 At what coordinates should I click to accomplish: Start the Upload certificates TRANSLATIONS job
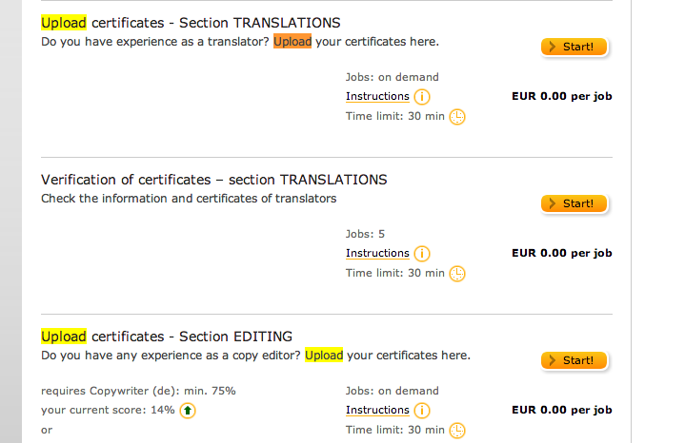coord(574,47)
